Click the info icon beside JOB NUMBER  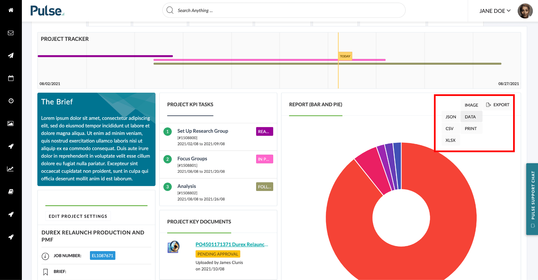point(45,256)
